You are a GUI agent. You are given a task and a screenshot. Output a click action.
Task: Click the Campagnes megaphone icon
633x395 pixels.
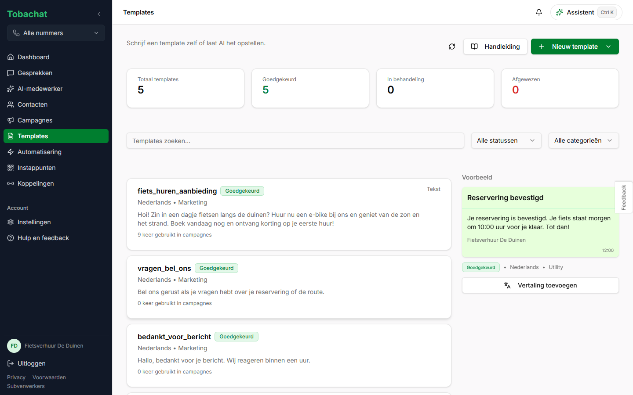point(11,120)
